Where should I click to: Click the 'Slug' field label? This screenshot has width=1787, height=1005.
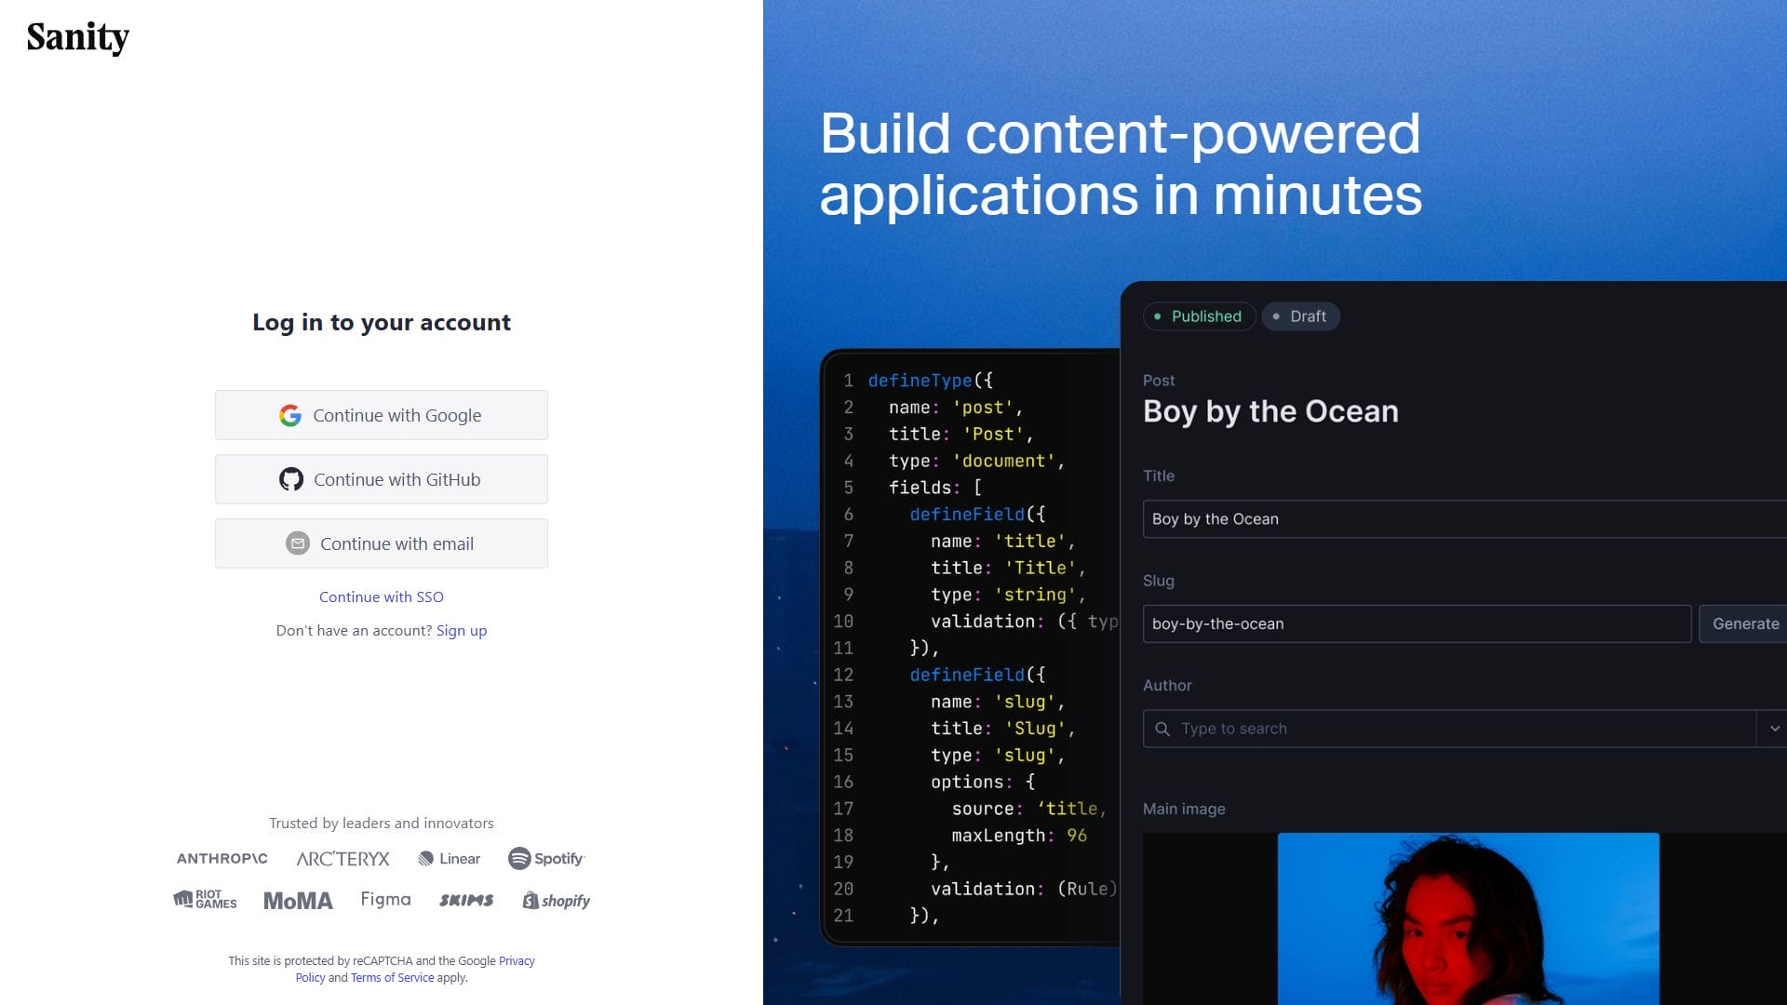pos(1159,581)
